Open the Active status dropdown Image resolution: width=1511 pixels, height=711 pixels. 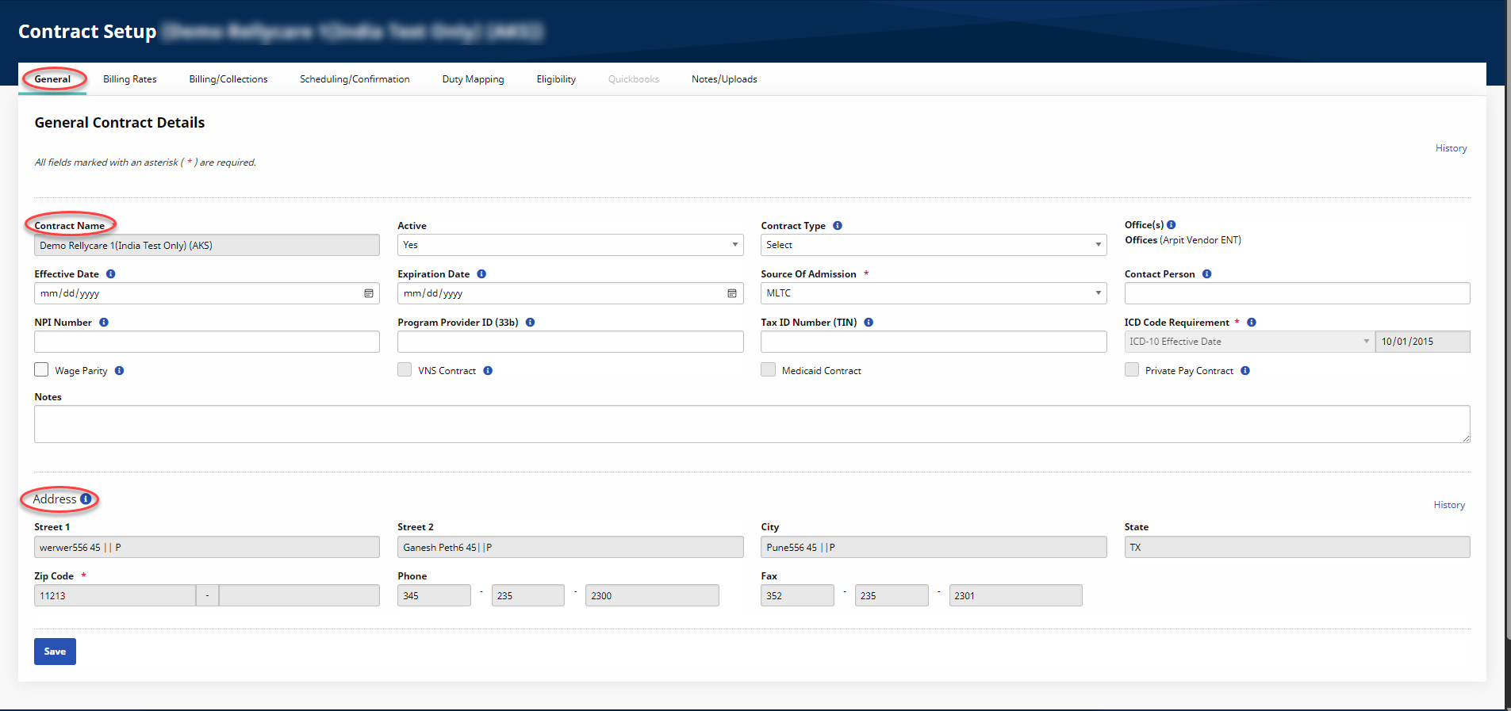570,245
